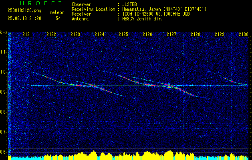
Task: Click the sloped echo trail ending near 2128
Action: [186, 92]
